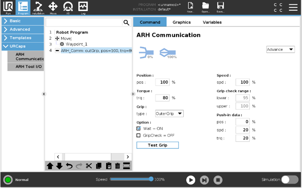
Task: Collapse the URCaps section
Action: click(23, 46)
